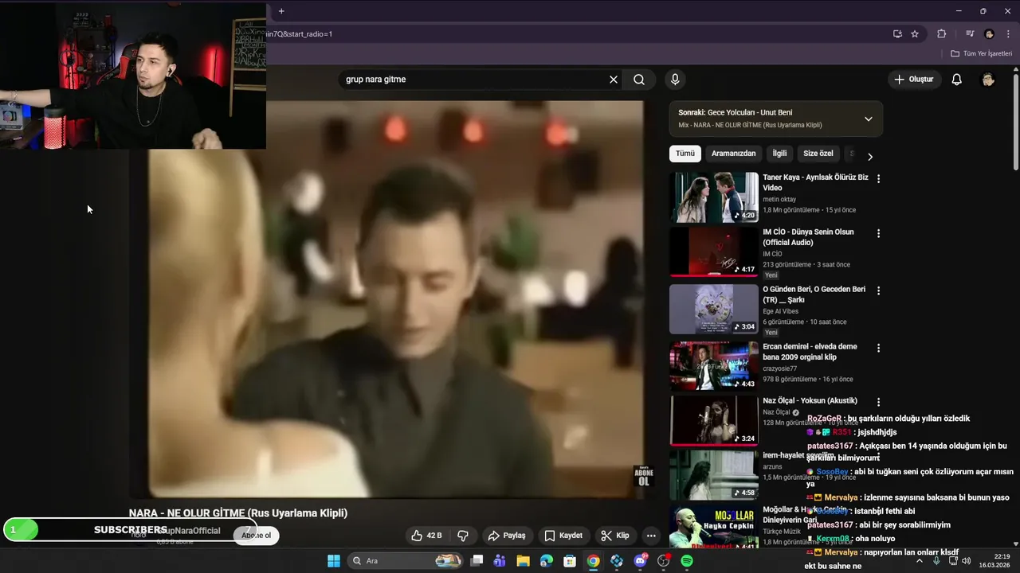
Task: Clear the YouTube search box text
Action: click(614, 80)
